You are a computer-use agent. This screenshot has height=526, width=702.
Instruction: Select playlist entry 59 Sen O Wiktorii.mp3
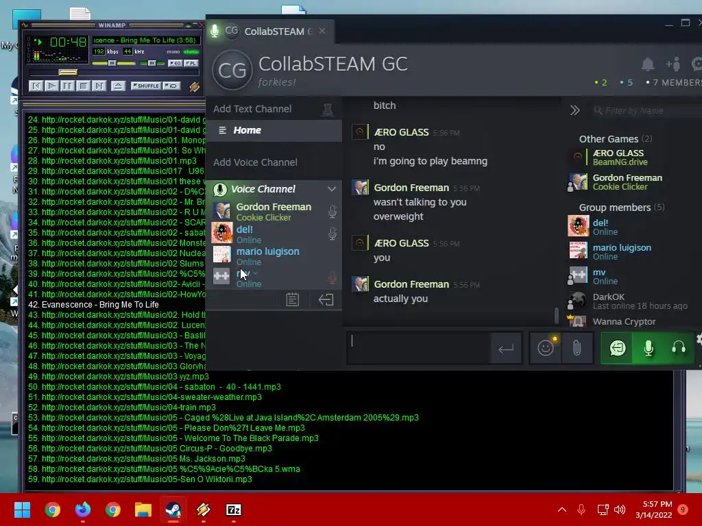(x=140, y=479)
